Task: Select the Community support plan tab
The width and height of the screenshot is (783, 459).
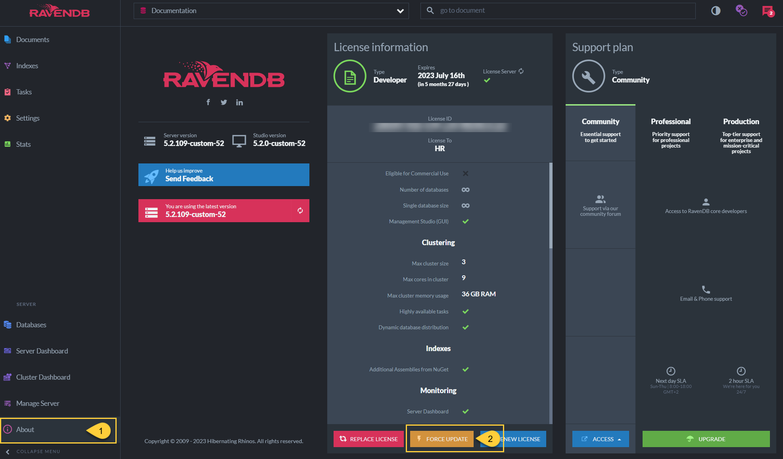Action: (x=601, y=133)
